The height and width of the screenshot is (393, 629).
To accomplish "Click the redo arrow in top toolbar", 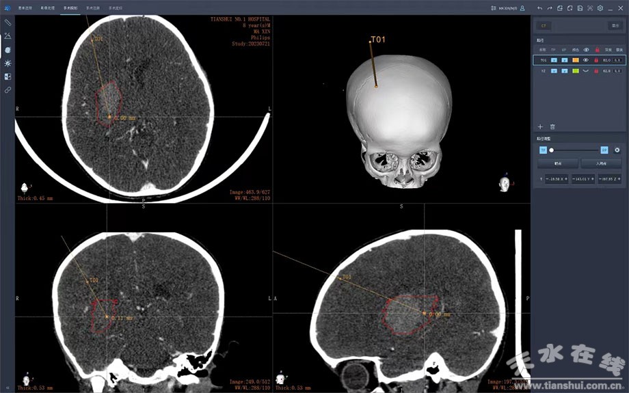I will [x=550, y=8].
